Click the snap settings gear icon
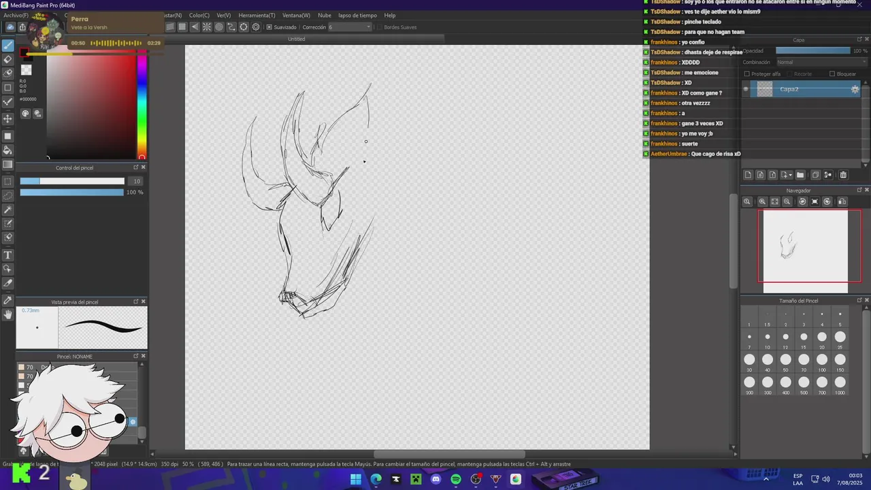Viewport: 871px width, 490px height. pyautogui.click(x=256, y=27)
